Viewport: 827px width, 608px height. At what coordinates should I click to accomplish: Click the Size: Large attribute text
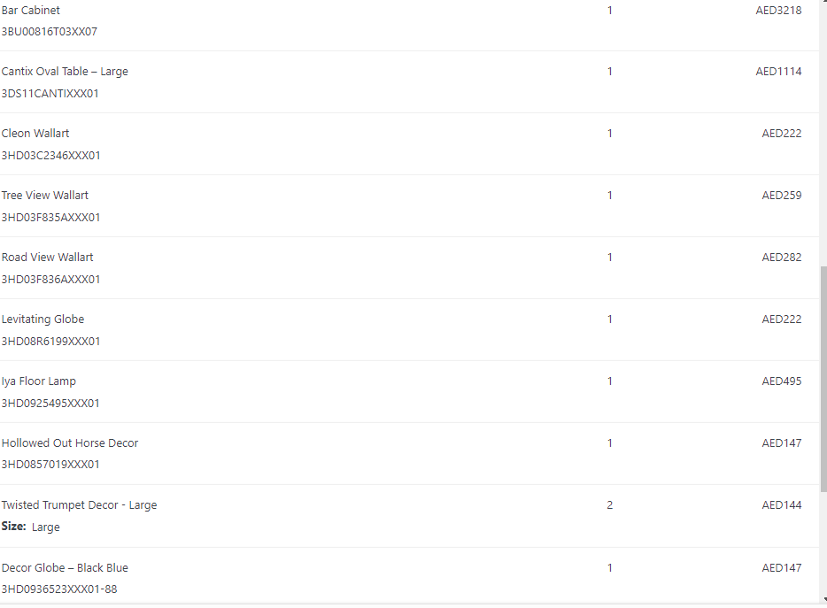coord(31,527)
